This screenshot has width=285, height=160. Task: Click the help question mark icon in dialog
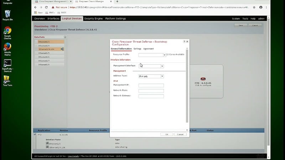pyautogui.click(x=184, y=42)
